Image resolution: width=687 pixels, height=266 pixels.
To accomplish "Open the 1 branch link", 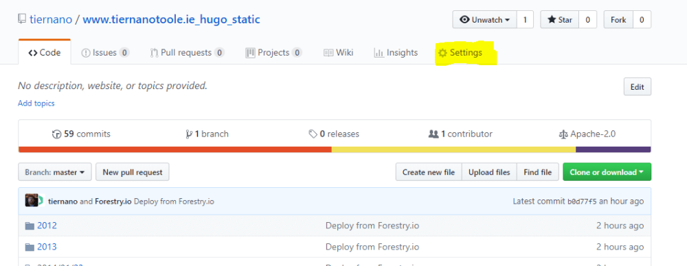I will click(207, 134).
